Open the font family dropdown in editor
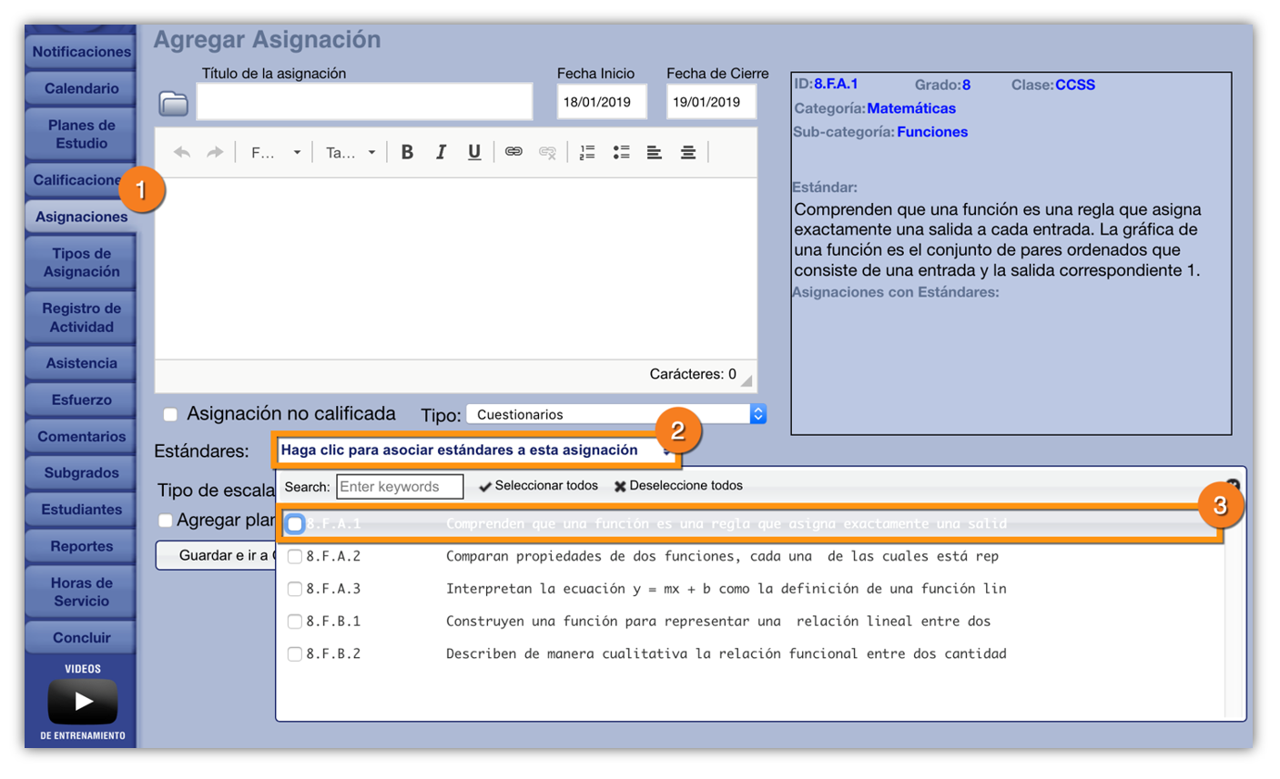 pyautogui.click(x=275, y=153)
